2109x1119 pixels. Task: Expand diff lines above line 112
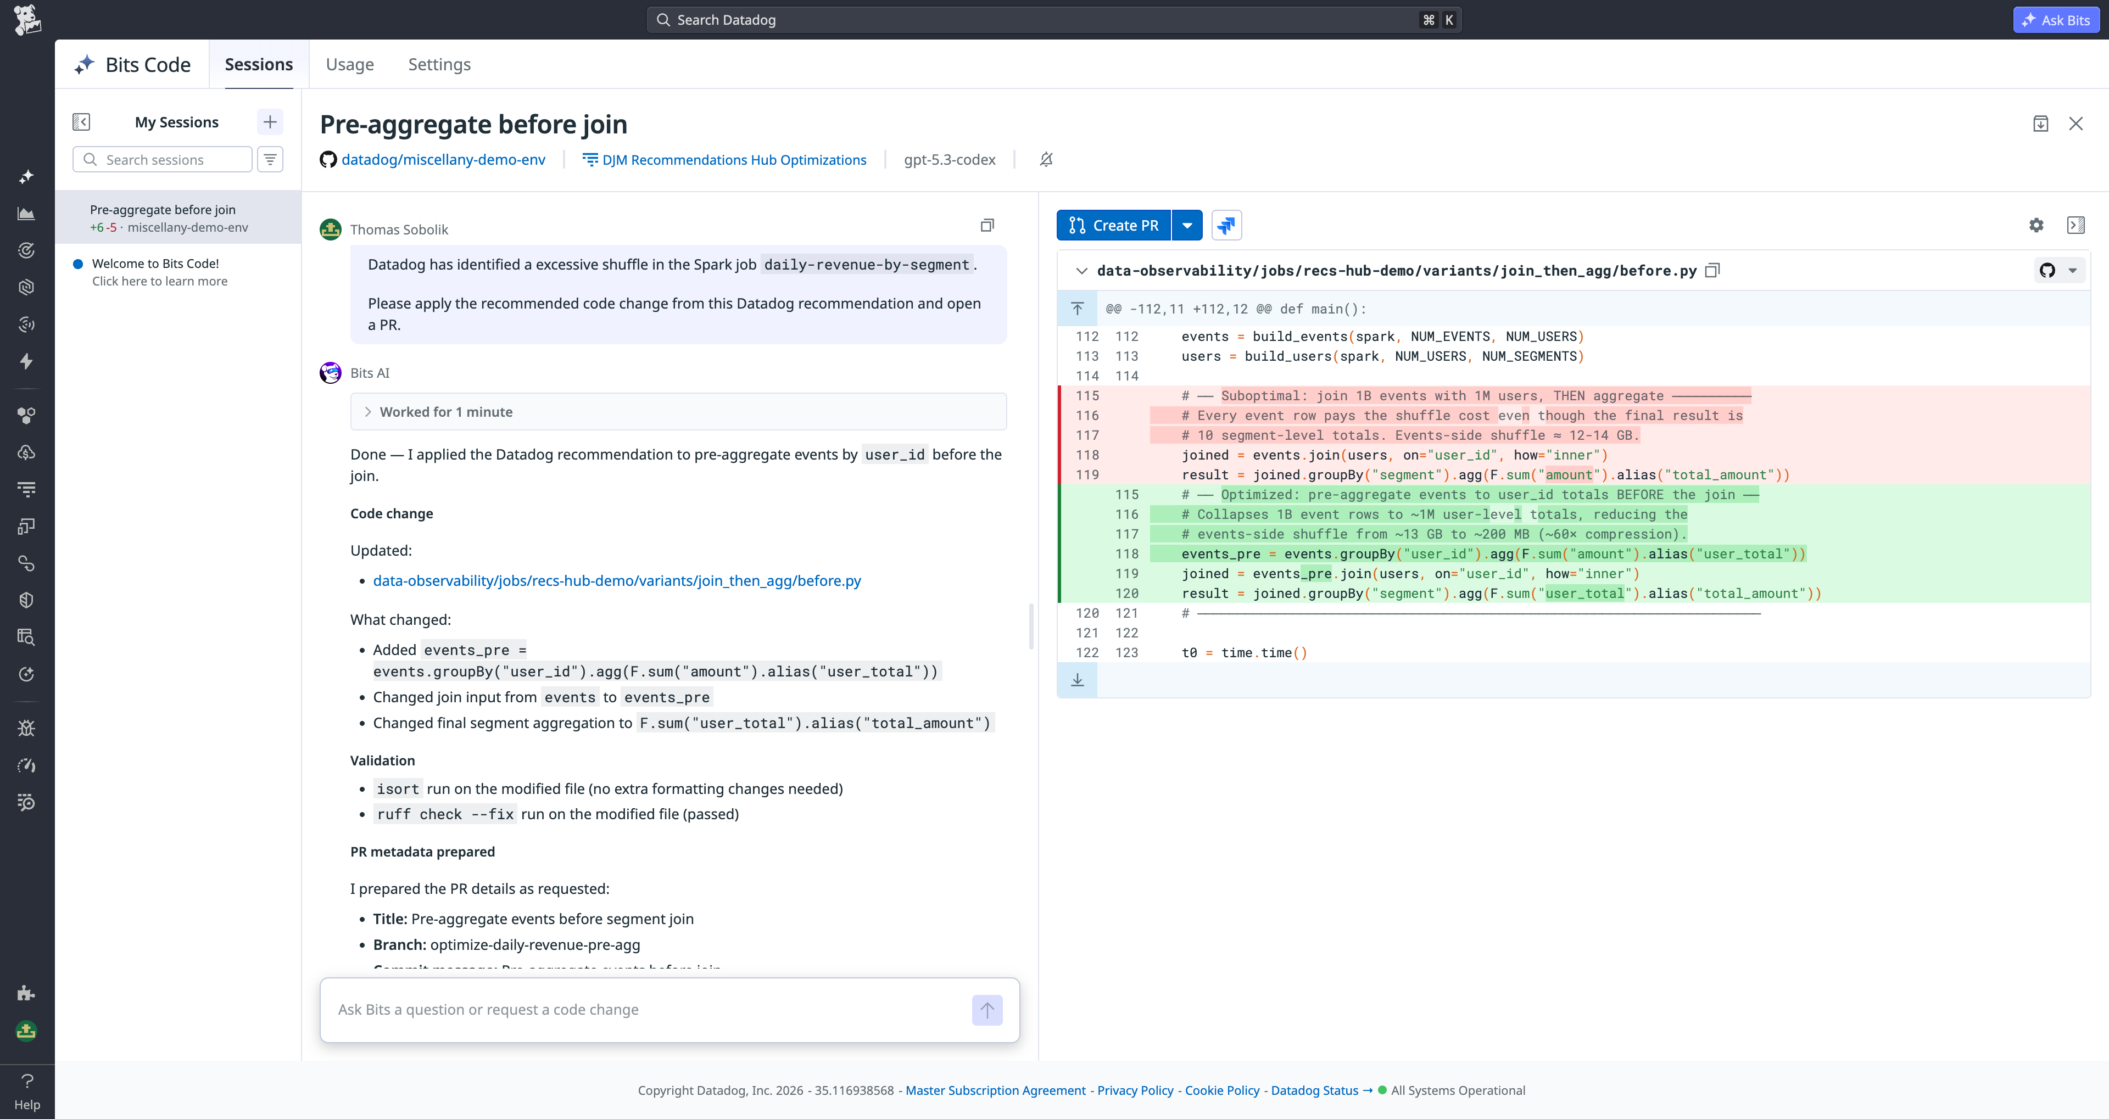(1078, 309)
